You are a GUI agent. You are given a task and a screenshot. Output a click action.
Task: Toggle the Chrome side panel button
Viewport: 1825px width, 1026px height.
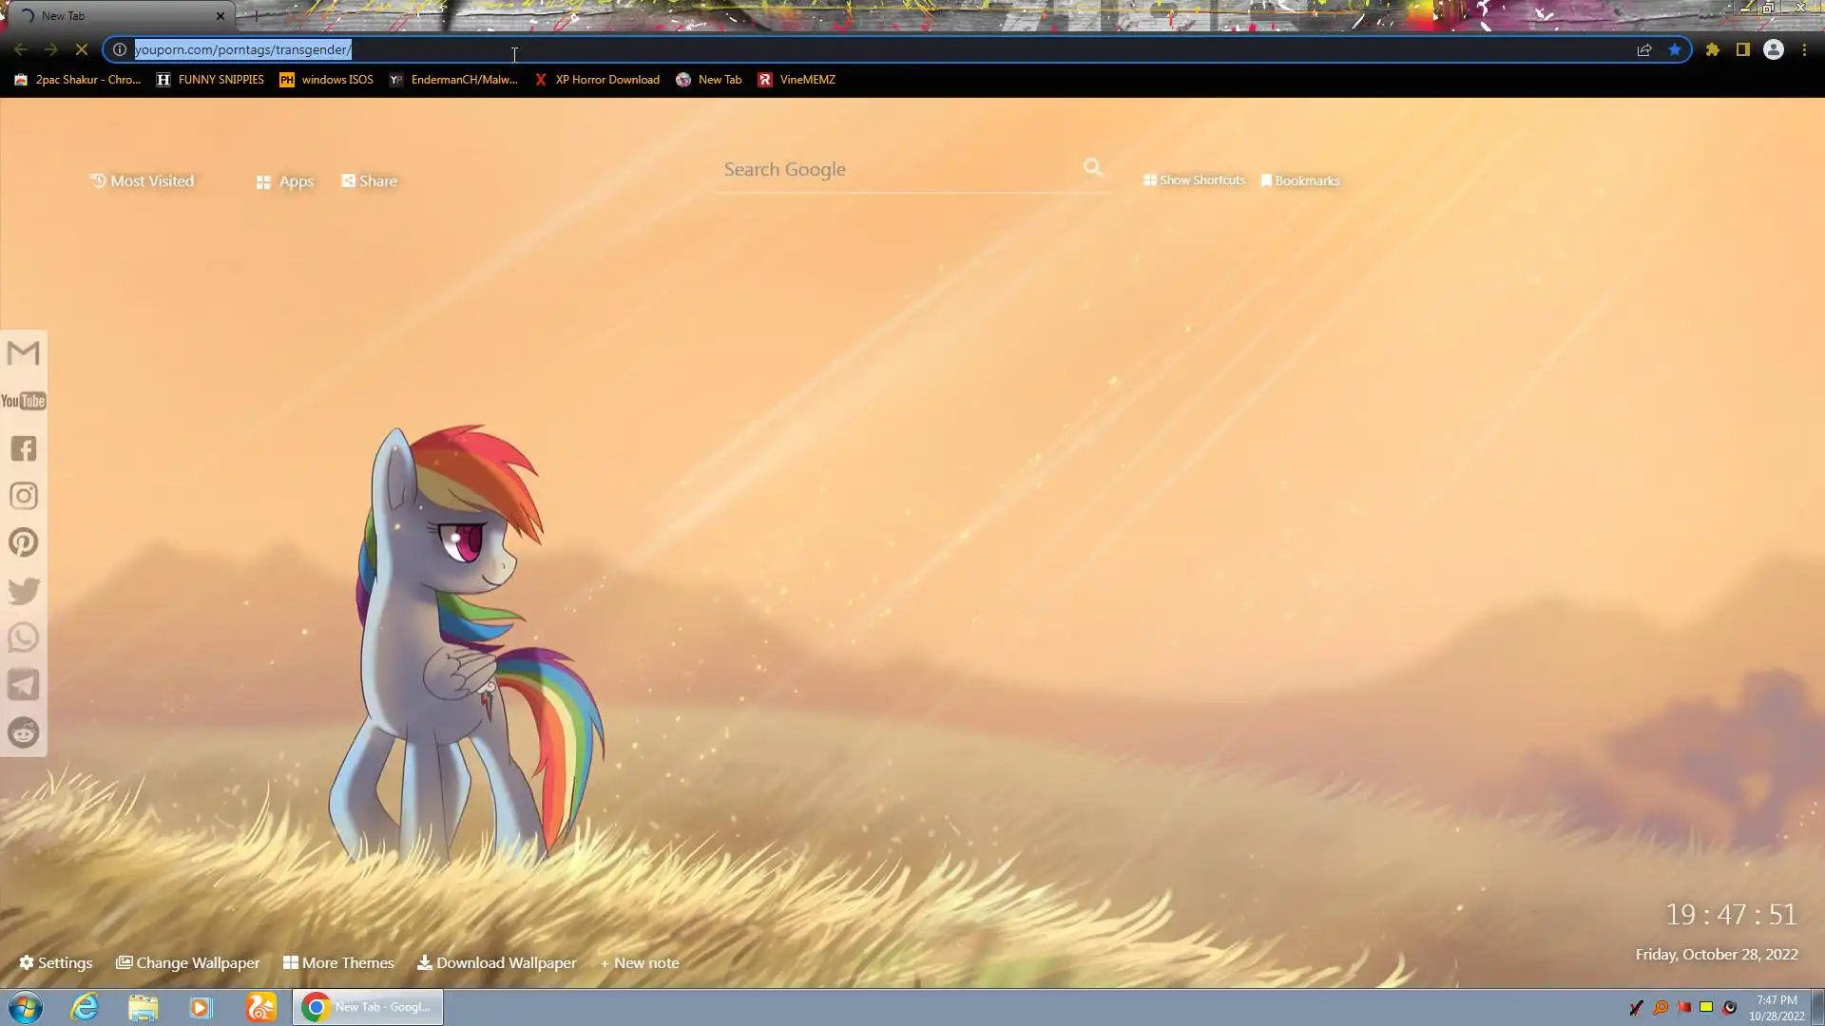tap(1743, 49)
